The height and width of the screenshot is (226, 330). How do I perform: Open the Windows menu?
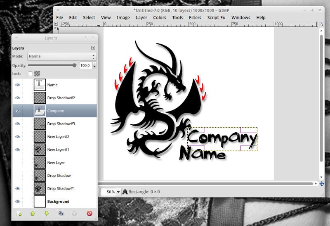pyautogui.click(x=241, y=17)
